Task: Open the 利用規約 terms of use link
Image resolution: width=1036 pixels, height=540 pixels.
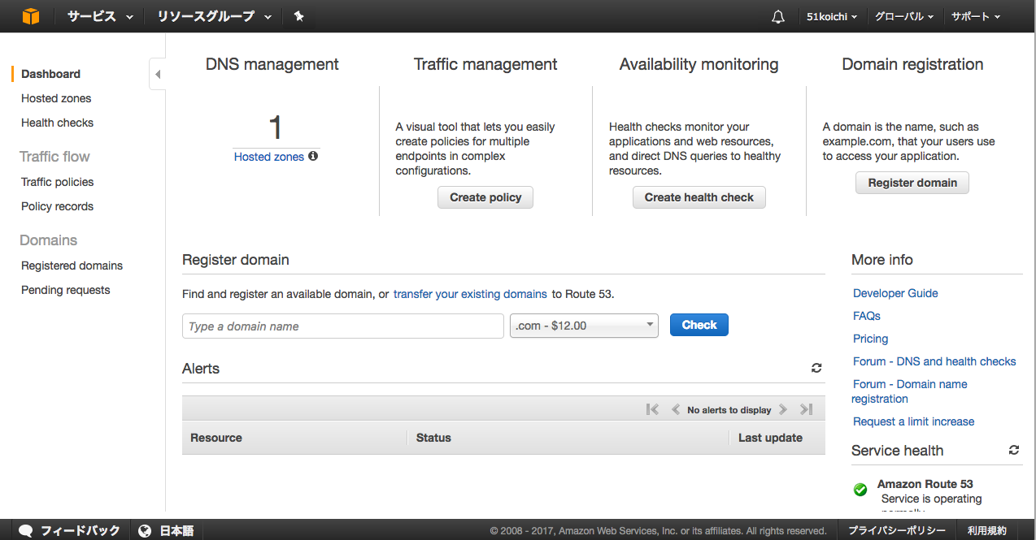Action: [987, 530]
